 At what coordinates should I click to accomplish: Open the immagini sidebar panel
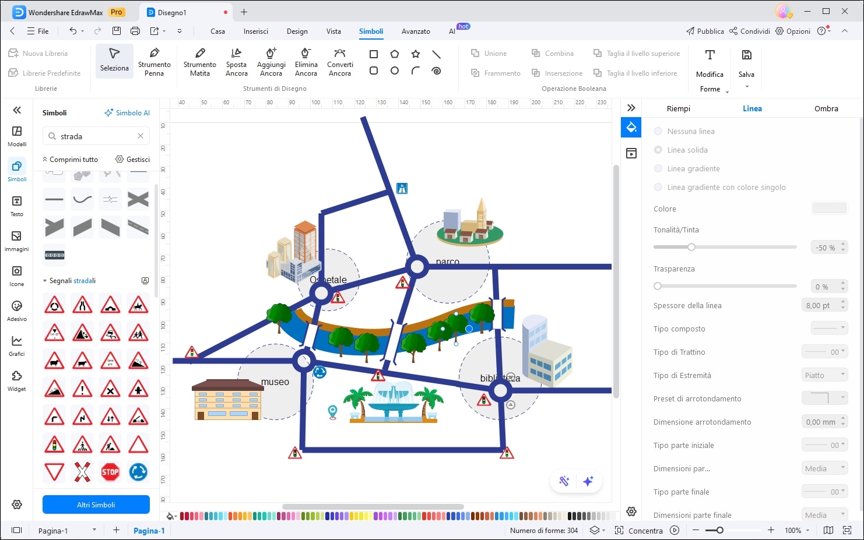pos(17,241)
